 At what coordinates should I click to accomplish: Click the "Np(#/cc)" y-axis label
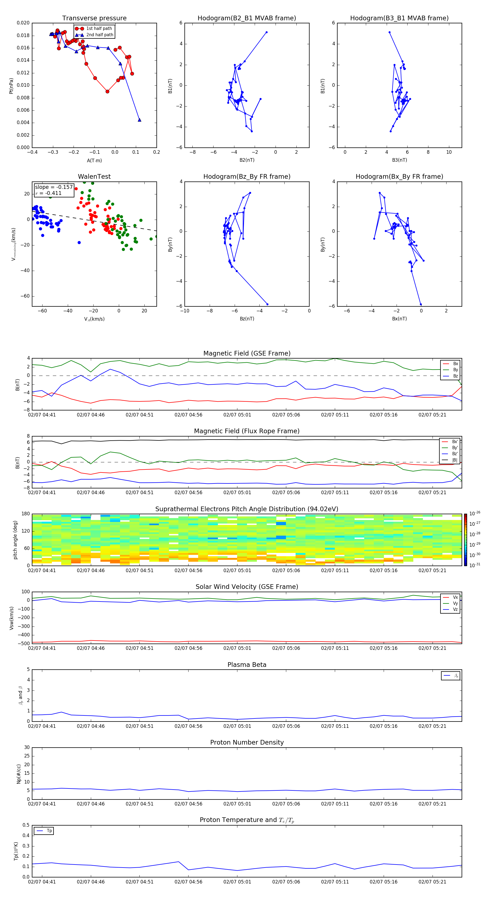19,774
